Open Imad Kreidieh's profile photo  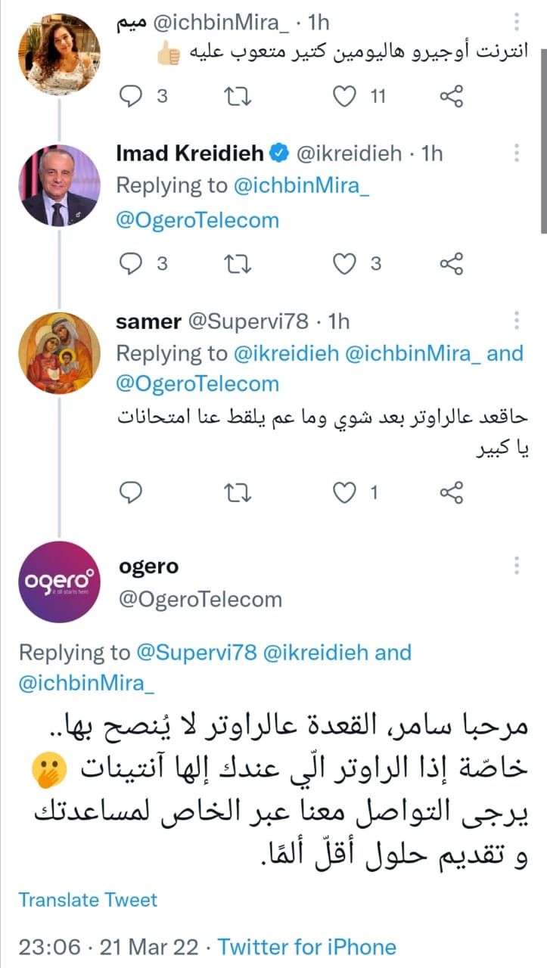[59, 186]
